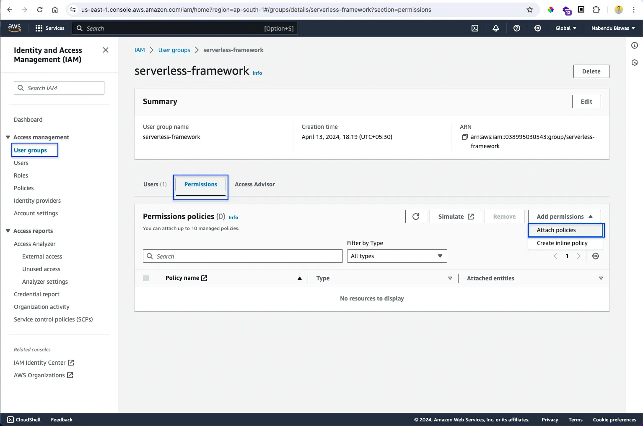Open the Nabendu Biswas account menu

pos(613,28)
